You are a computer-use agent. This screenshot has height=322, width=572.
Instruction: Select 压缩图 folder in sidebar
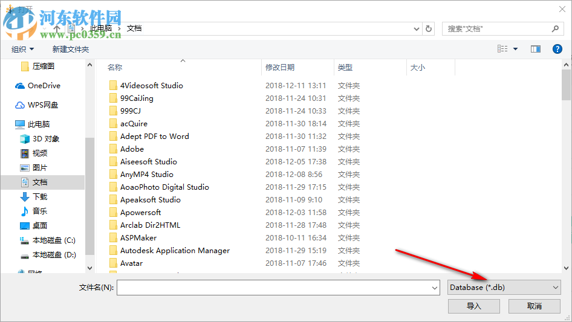point(38,66)
